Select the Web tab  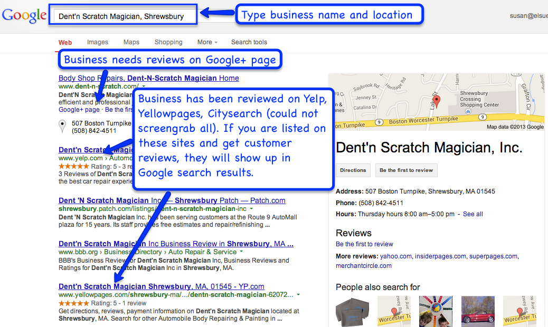pyautogui.click(x=65, y=43)
